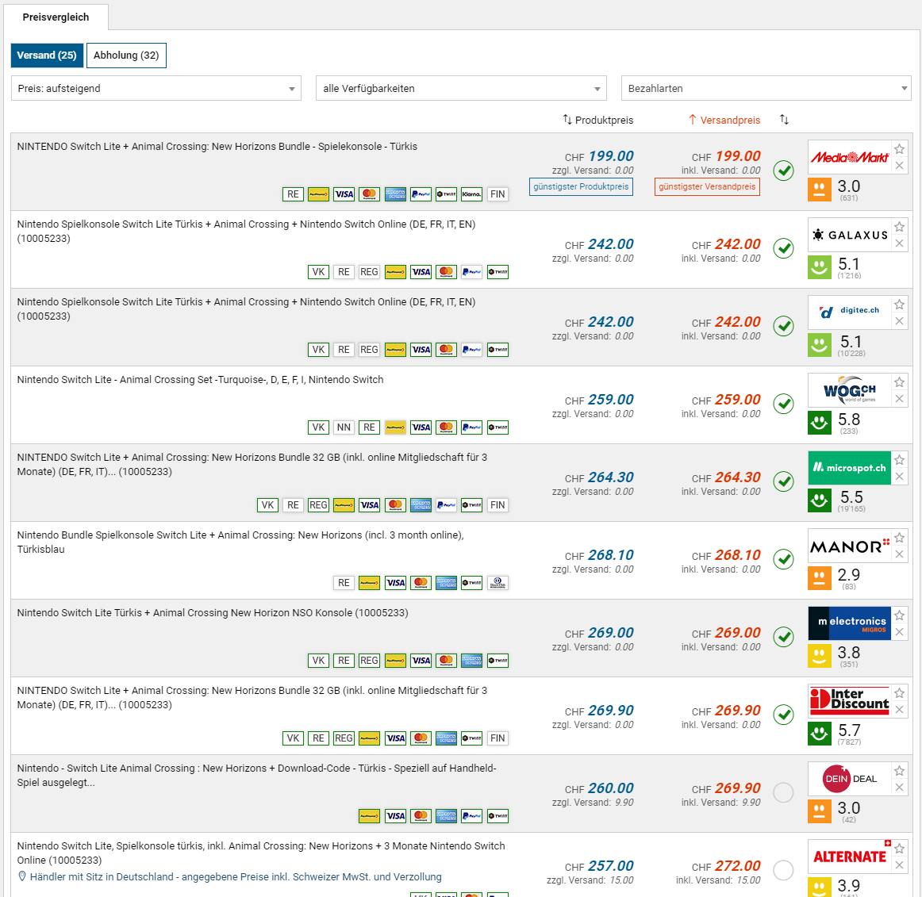Image resolution: width=922 pixels, height=897 pixels.
Task: Click the PayPal icon in DeinDeal row
Action: (x=471, y=816)
